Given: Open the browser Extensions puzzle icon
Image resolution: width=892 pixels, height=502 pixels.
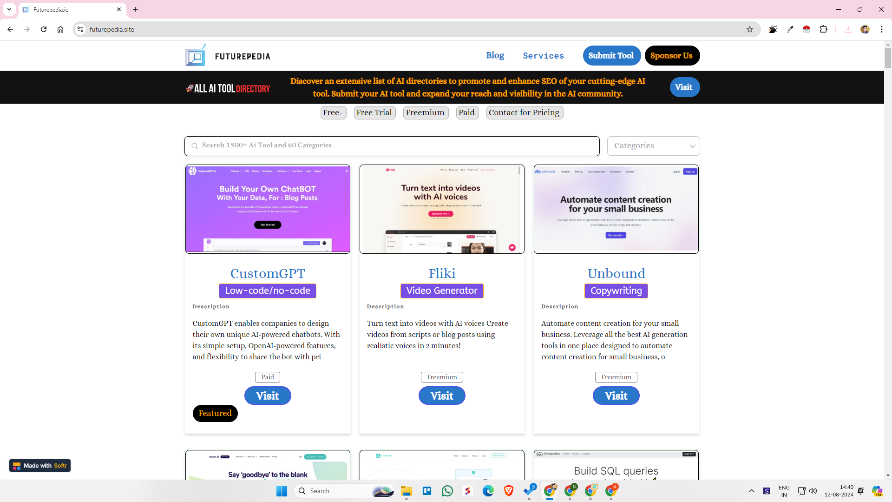Looking at the screenshot, I should tap(823, 29).
